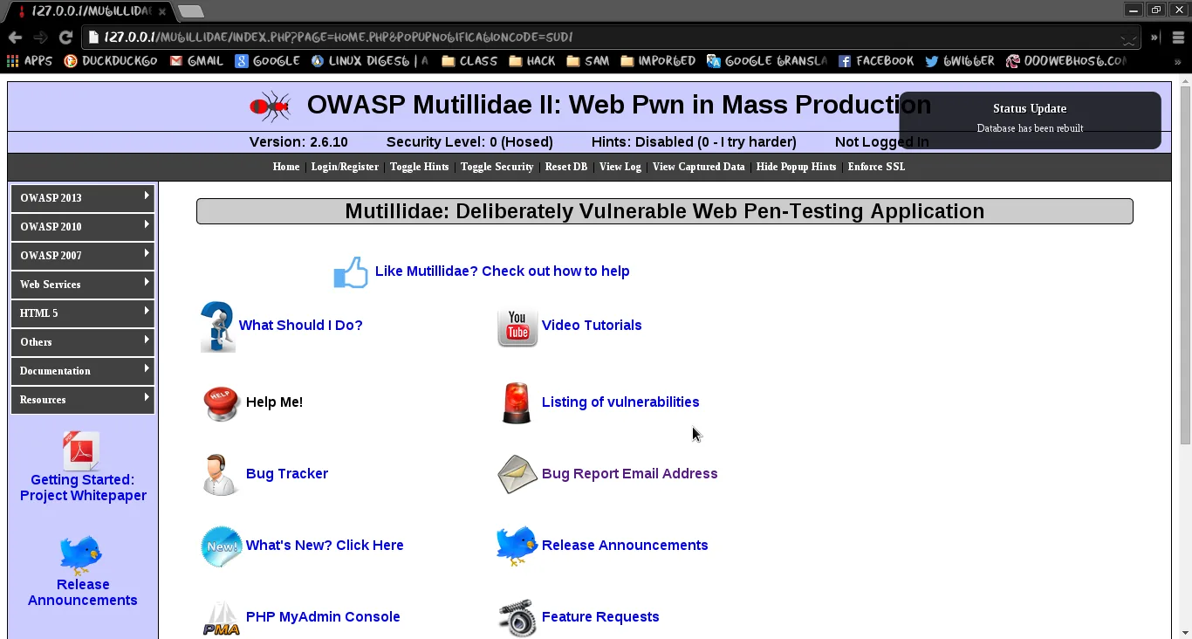Click the red siren vulnerabilities icon
Viewport: 1192px width, 639px height.
[x=517, y=403]
